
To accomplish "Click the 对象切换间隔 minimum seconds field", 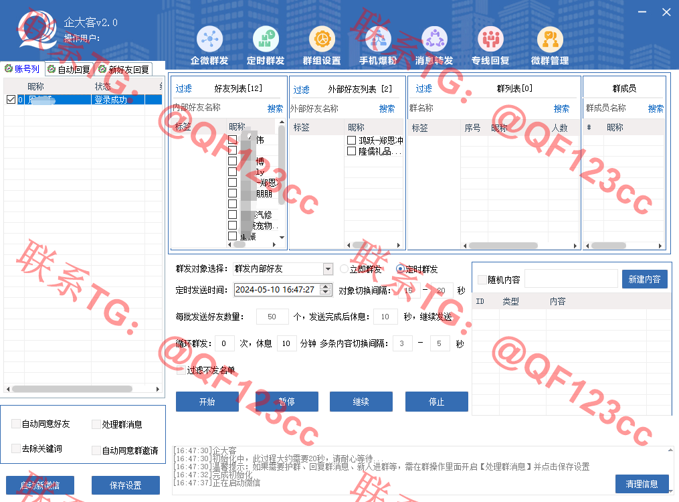I will 408,290.
